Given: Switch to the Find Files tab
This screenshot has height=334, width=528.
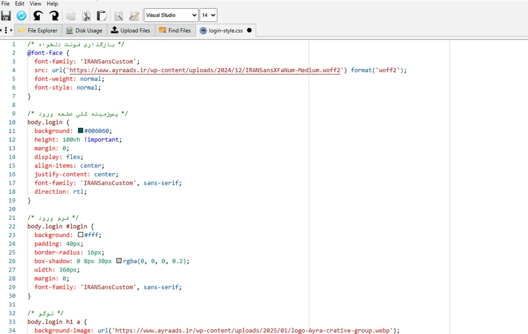Looking at the screenshot, I should click(x=175, y=30).
